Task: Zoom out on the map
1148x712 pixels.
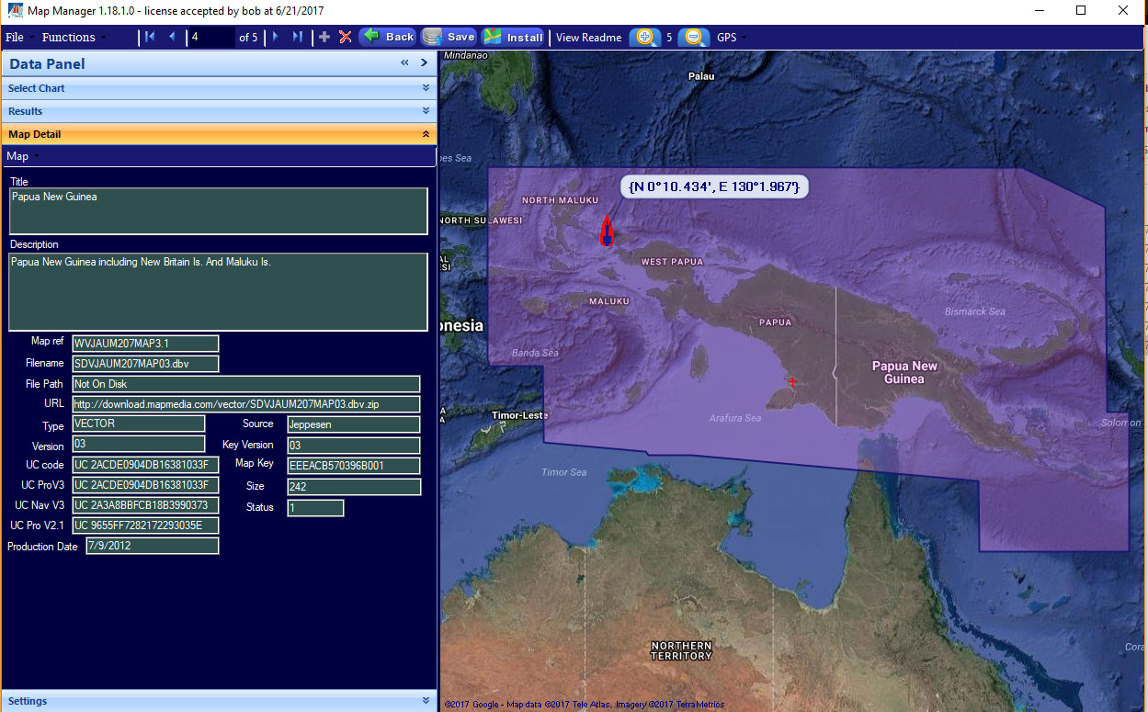Action: click(x=695, y=37)
